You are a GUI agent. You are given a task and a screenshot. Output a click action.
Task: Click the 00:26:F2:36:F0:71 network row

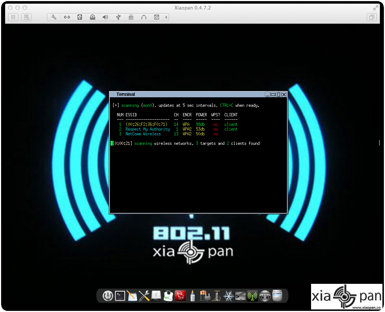tap(178, 124)
